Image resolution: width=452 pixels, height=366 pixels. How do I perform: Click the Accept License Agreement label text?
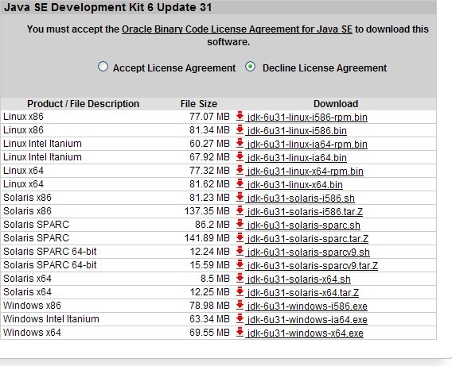click(x=174, y=68)
